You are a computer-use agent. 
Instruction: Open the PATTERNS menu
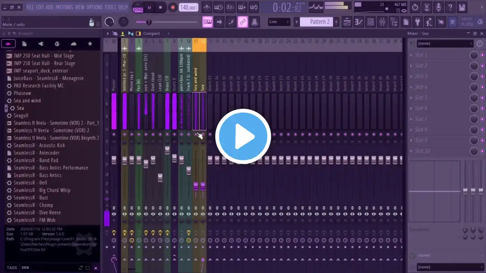[64, 7]
